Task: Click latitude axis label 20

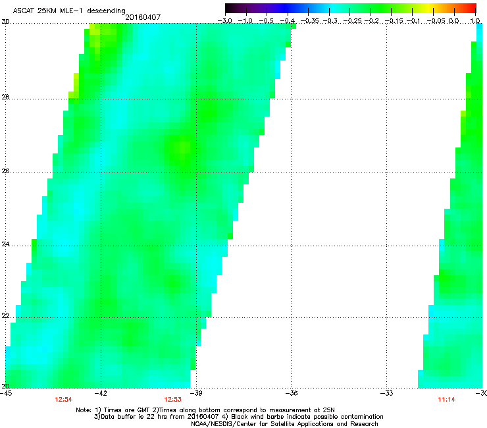Action: tap(5, 386)
